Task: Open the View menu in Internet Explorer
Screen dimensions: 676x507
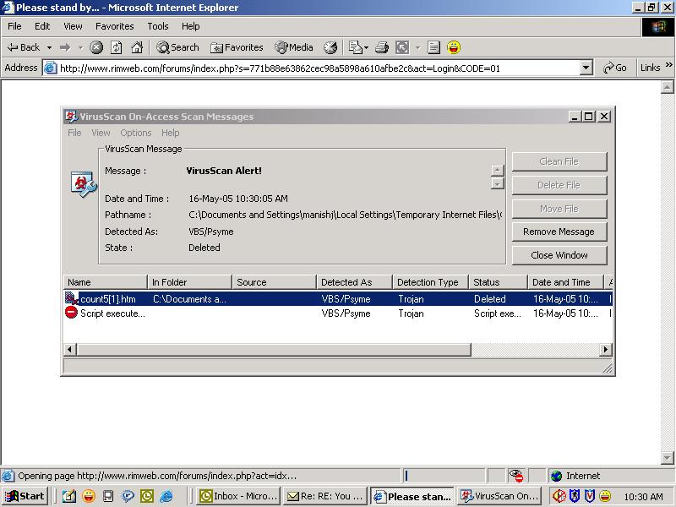Action: (73, 26)
